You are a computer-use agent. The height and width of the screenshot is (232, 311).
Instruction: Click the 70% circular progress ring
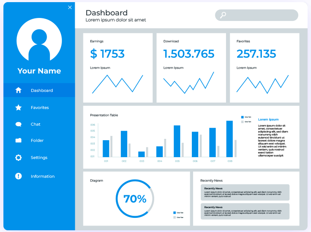pos(135,199)
